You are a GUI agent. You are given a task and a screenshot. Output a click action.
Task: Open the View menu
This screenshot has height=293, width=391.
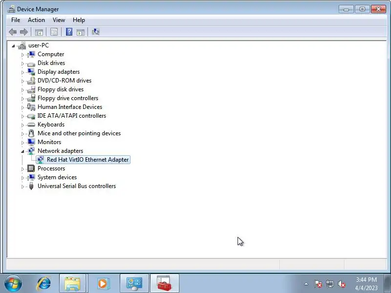59,20
